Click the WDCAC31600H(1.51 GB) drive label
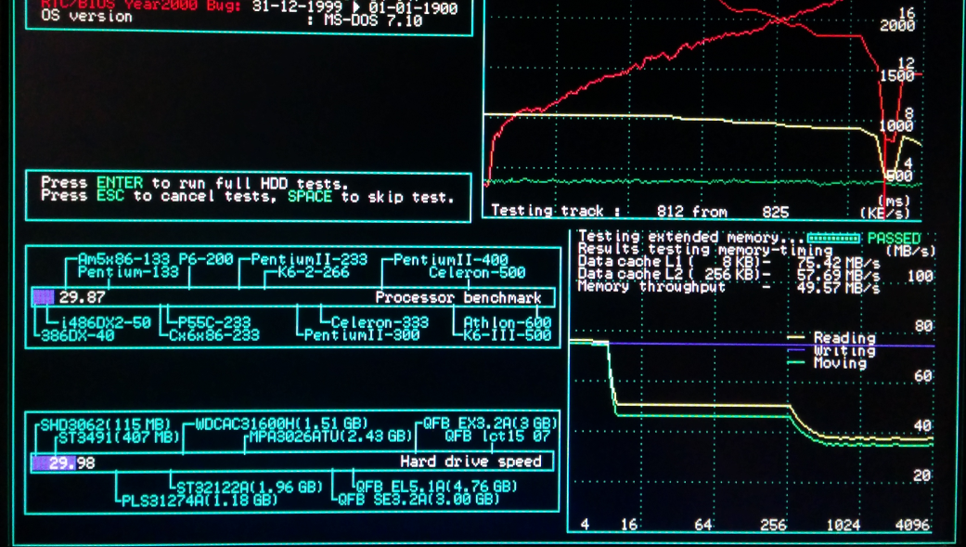 pyautogui.click(x=281, y=424)
